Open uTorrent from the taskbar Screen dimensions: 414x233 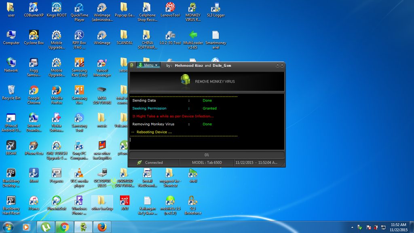[x=46, y=227]
